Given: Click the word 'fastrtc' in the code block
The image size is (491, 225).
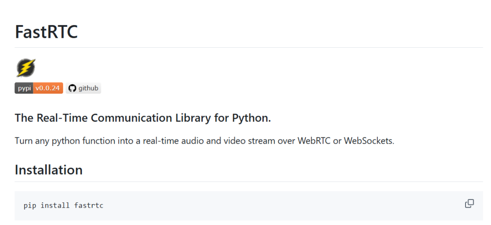Looking at the screenshot, I should click(89, 205).
